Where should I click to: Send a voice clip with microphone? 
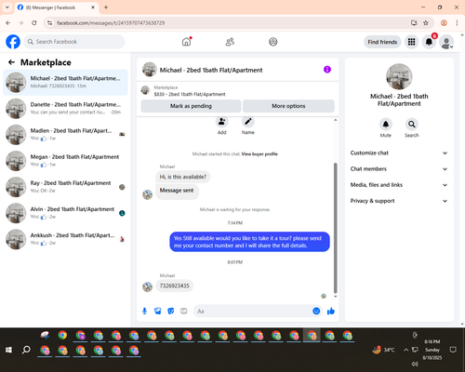pyautogui.click(x=144, y=311)
